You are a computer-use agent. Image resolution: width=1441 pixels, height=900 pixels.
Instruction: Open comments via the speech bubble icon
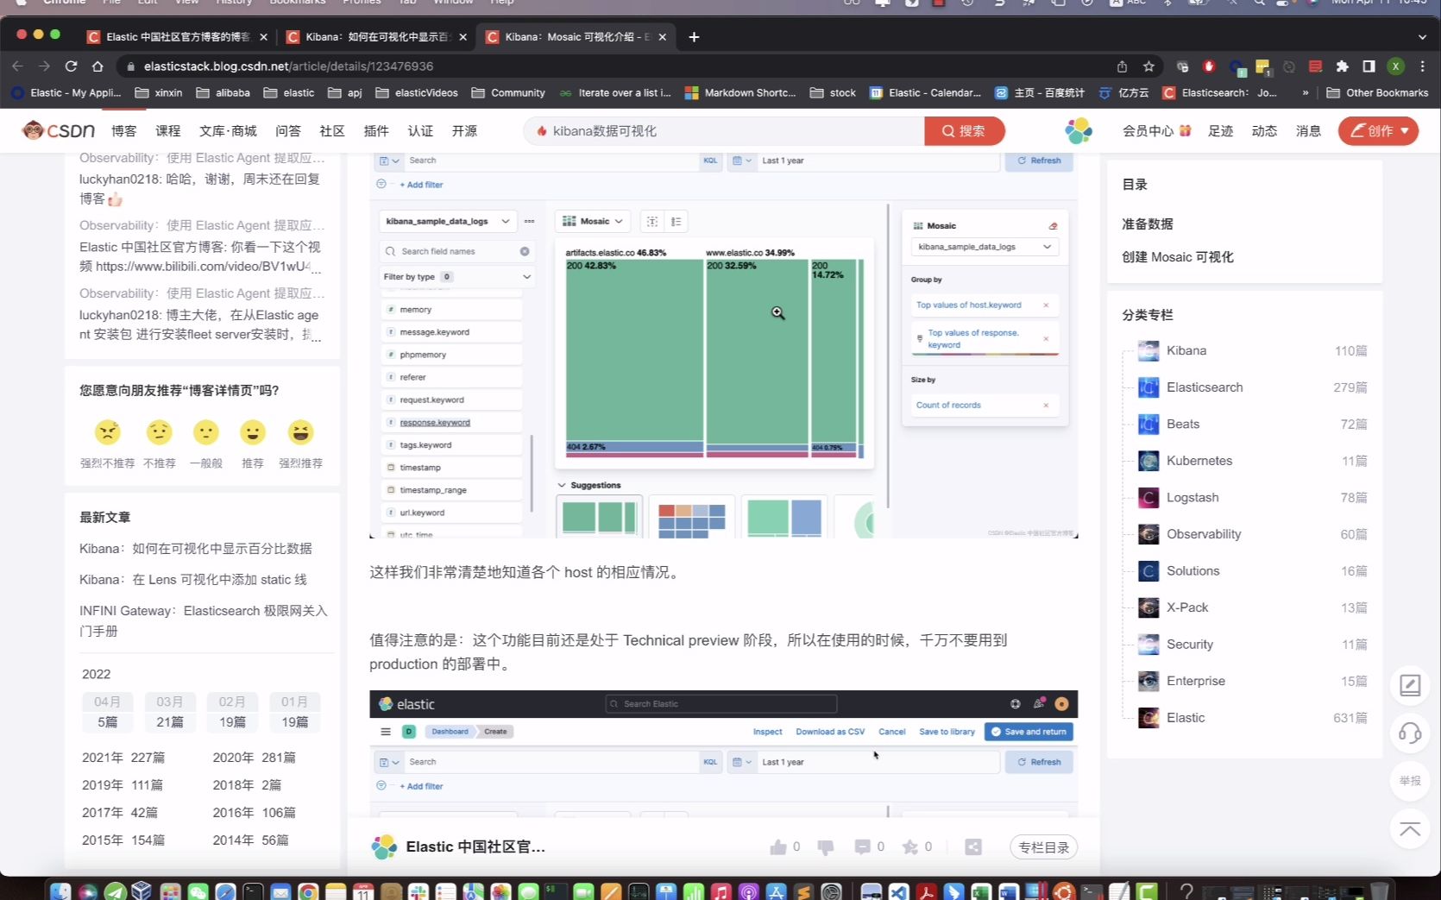click(865, 847)
